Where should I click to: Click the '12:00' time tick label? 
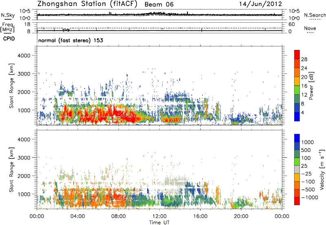coord(159,216)
